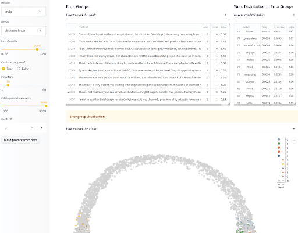This screenshot has height=233, width=298.
Task: Click the Loss Quantile slider handle
Action: [x=37, y=49]
